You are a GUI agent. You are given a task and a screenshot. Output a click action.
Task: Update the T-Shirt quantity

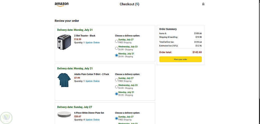(89, 81)
